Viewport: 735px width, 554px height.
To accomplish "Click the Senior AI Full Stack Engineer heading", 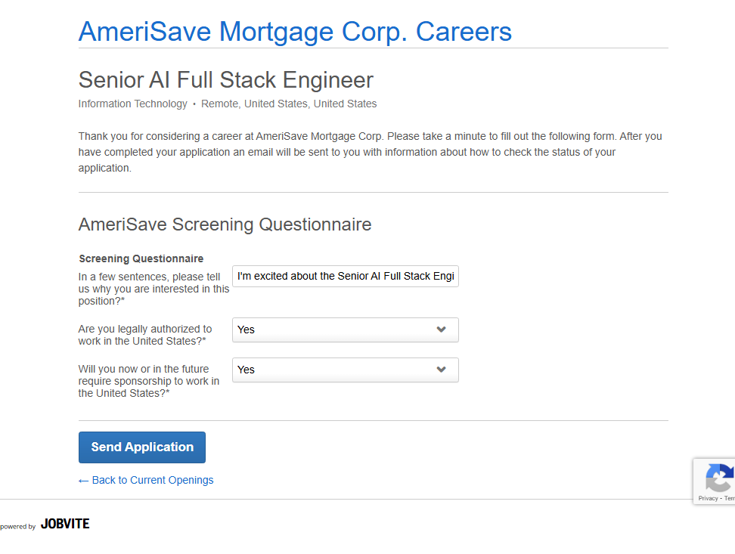I will (225, 80).
